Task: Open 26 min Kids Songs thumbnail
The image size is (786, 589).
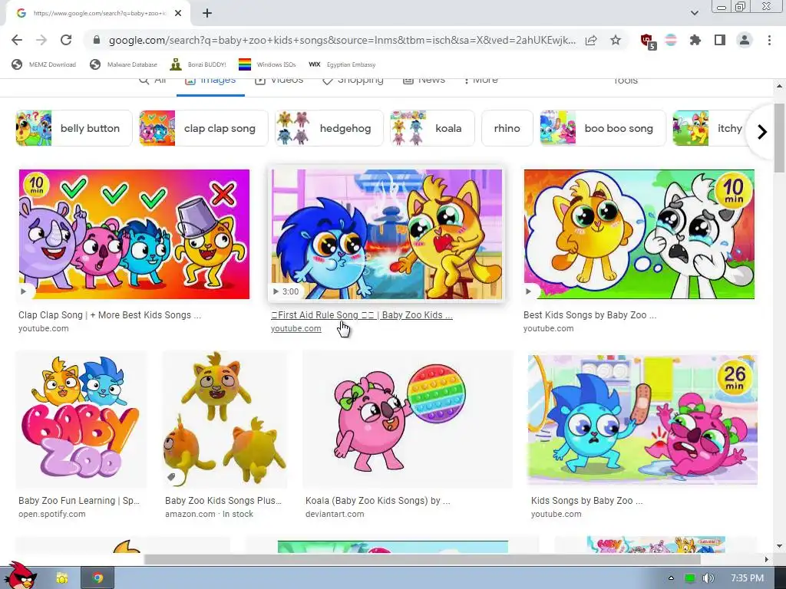Action: point(642,420)
